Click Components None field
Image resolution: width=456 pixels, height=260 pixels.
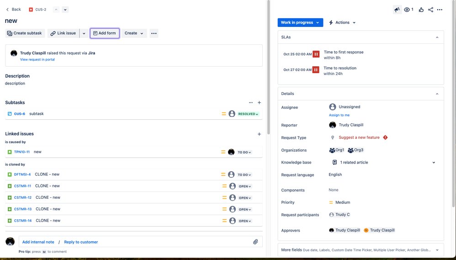point(334,190)
